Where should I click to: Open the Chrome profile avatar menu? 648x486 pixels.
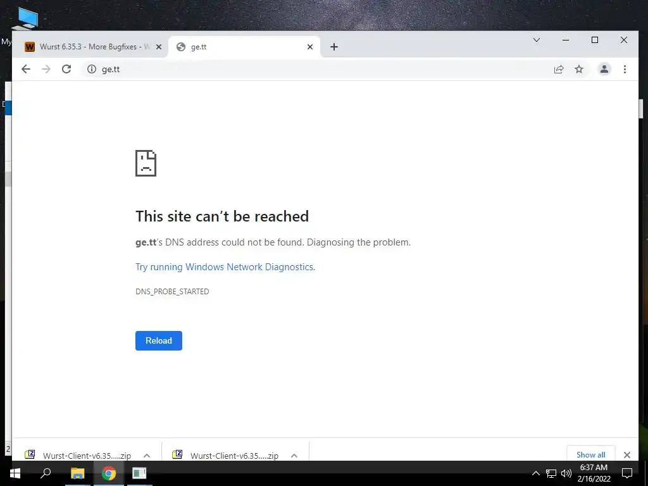604,69
